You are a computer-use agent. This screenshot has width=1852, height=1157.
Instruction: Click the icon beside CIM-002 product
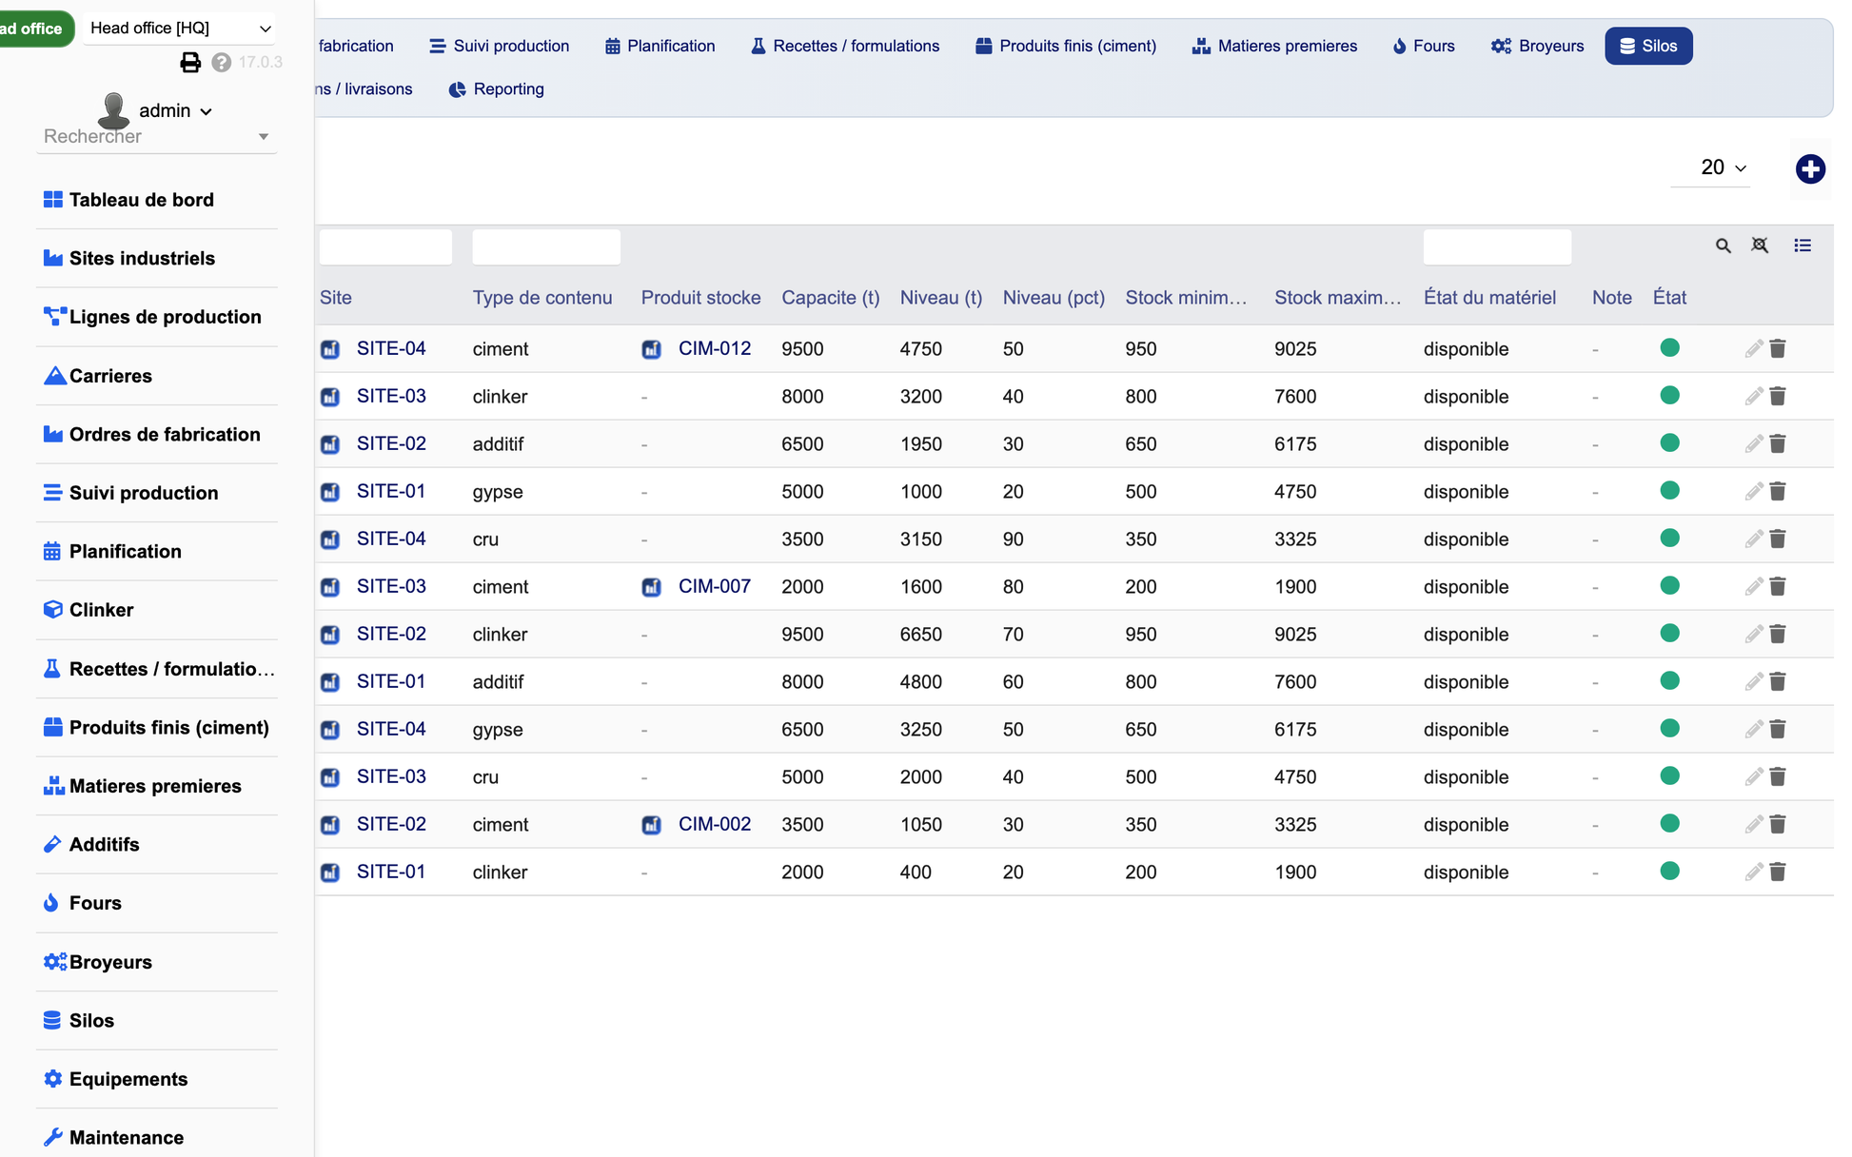pos(651,825)
